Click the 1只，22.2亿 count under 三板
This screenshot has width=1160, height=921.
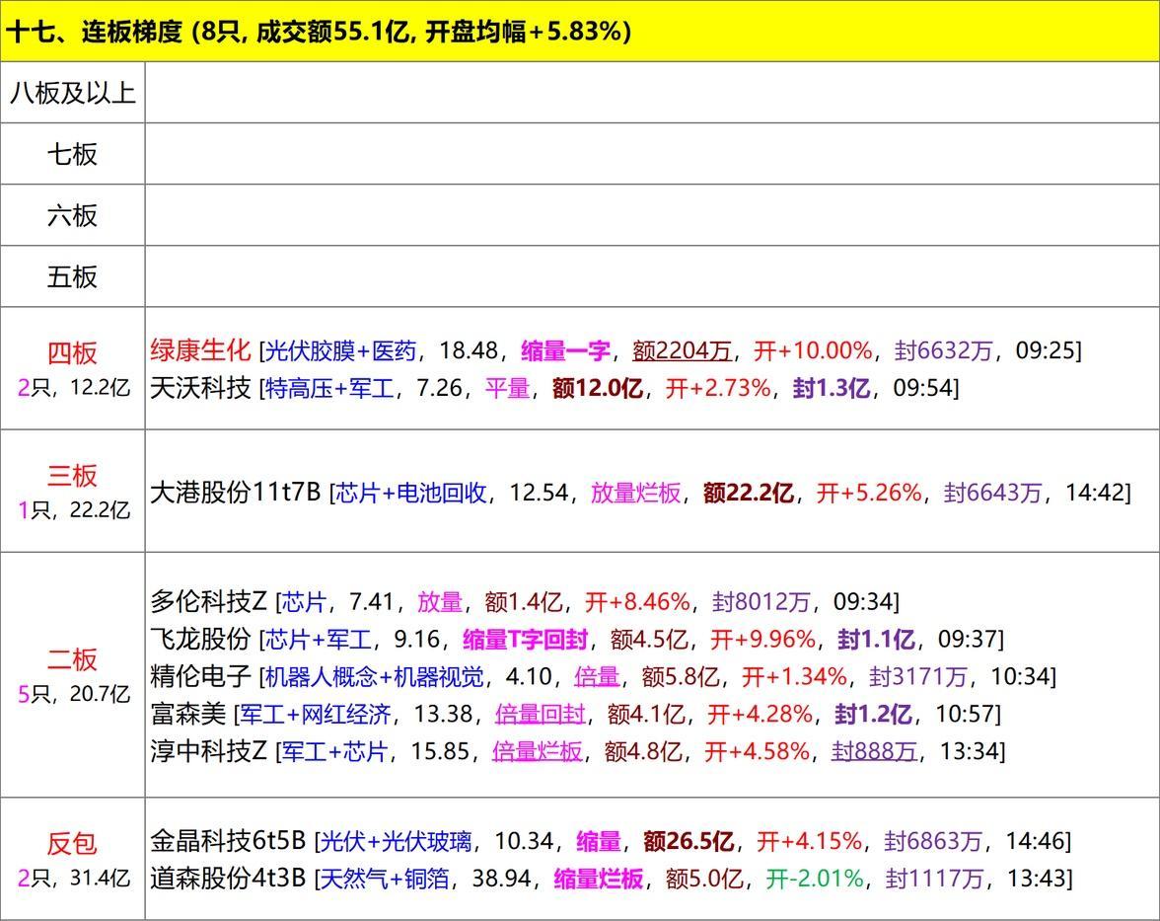pos(73,509)
